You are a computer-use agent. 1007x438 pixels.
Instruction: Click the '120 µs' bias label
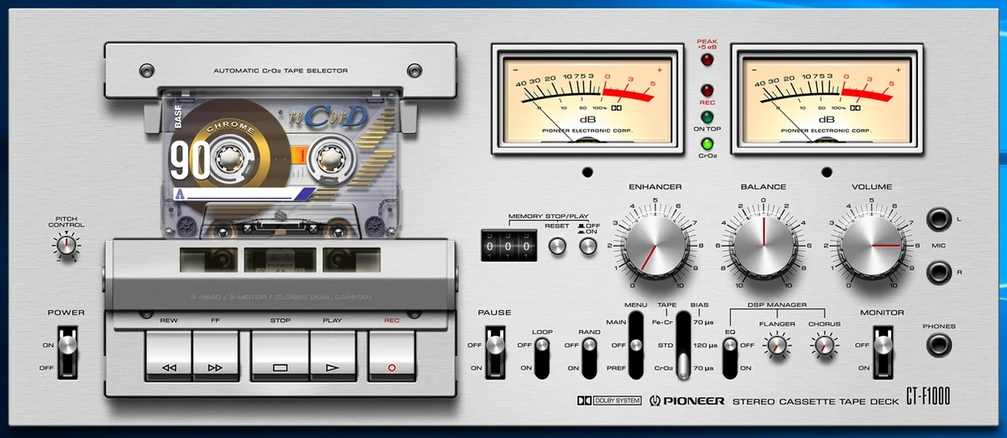point(705,345)
